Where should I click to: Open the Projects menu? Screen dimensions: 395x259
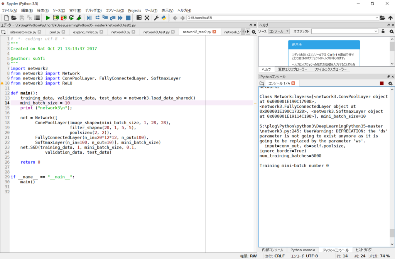point(135,10)
